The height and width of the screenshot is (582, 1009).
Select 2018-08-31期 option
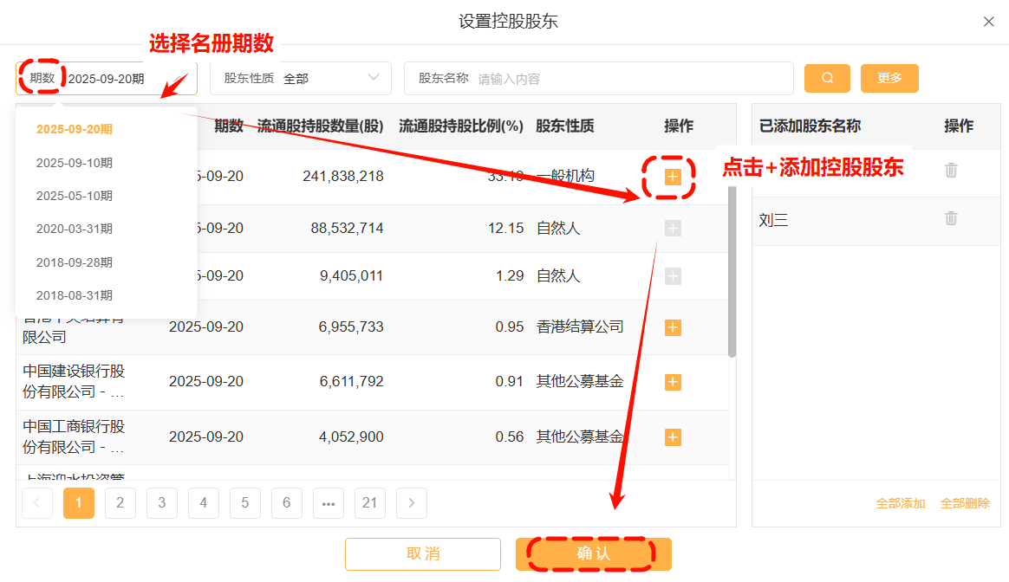74,295
